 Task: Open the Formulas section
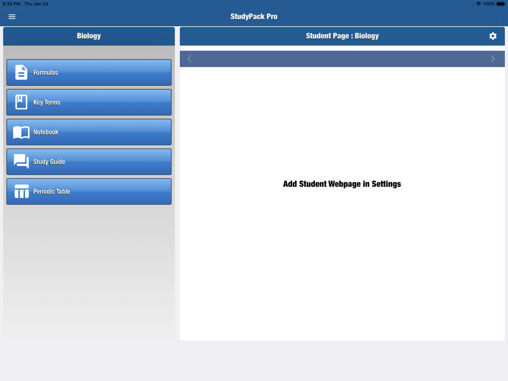tap(89, 73)
